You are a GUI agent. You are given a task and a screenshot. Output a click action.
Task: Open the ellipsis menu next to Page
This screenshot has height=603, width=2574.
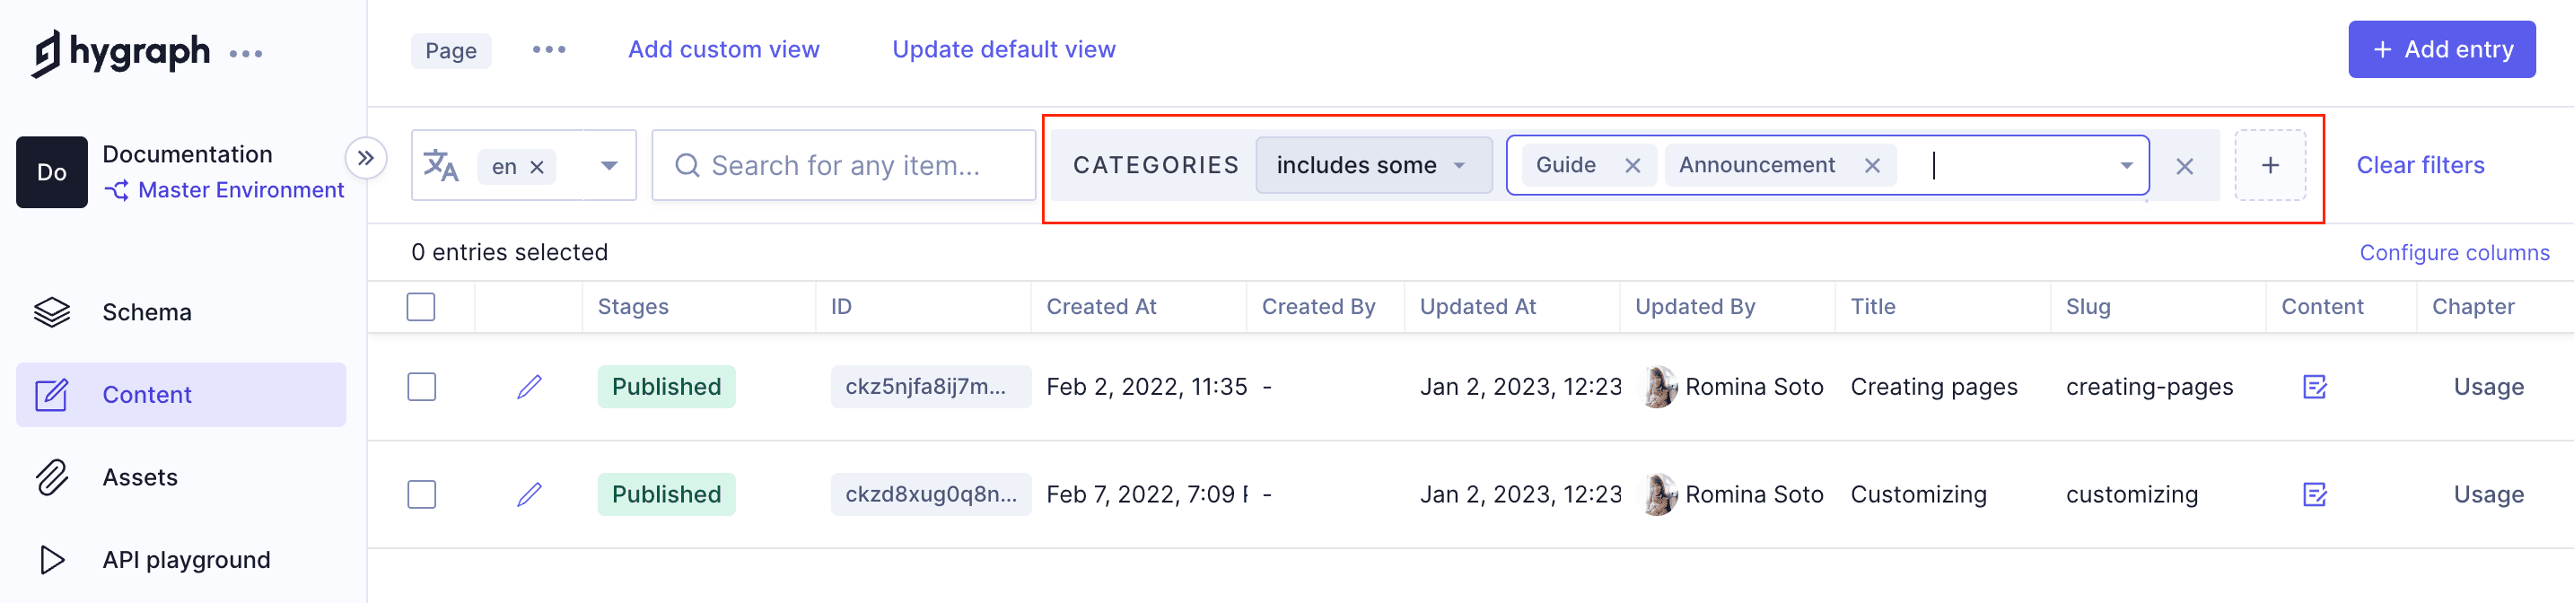[x=548, y=49]
